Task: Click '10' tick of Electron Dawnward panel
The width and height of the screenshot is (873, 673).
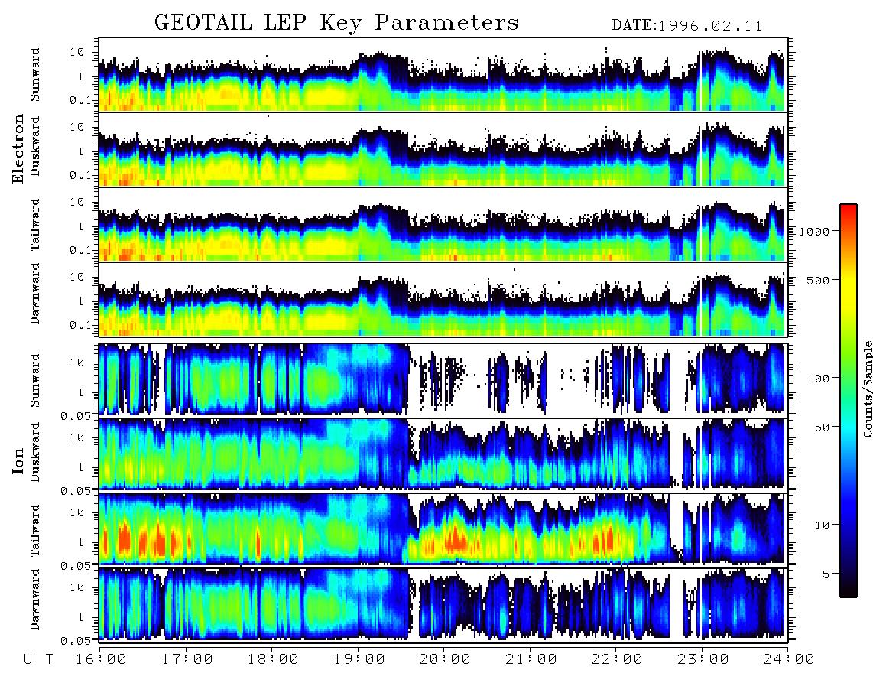Action: coord(77,278)
